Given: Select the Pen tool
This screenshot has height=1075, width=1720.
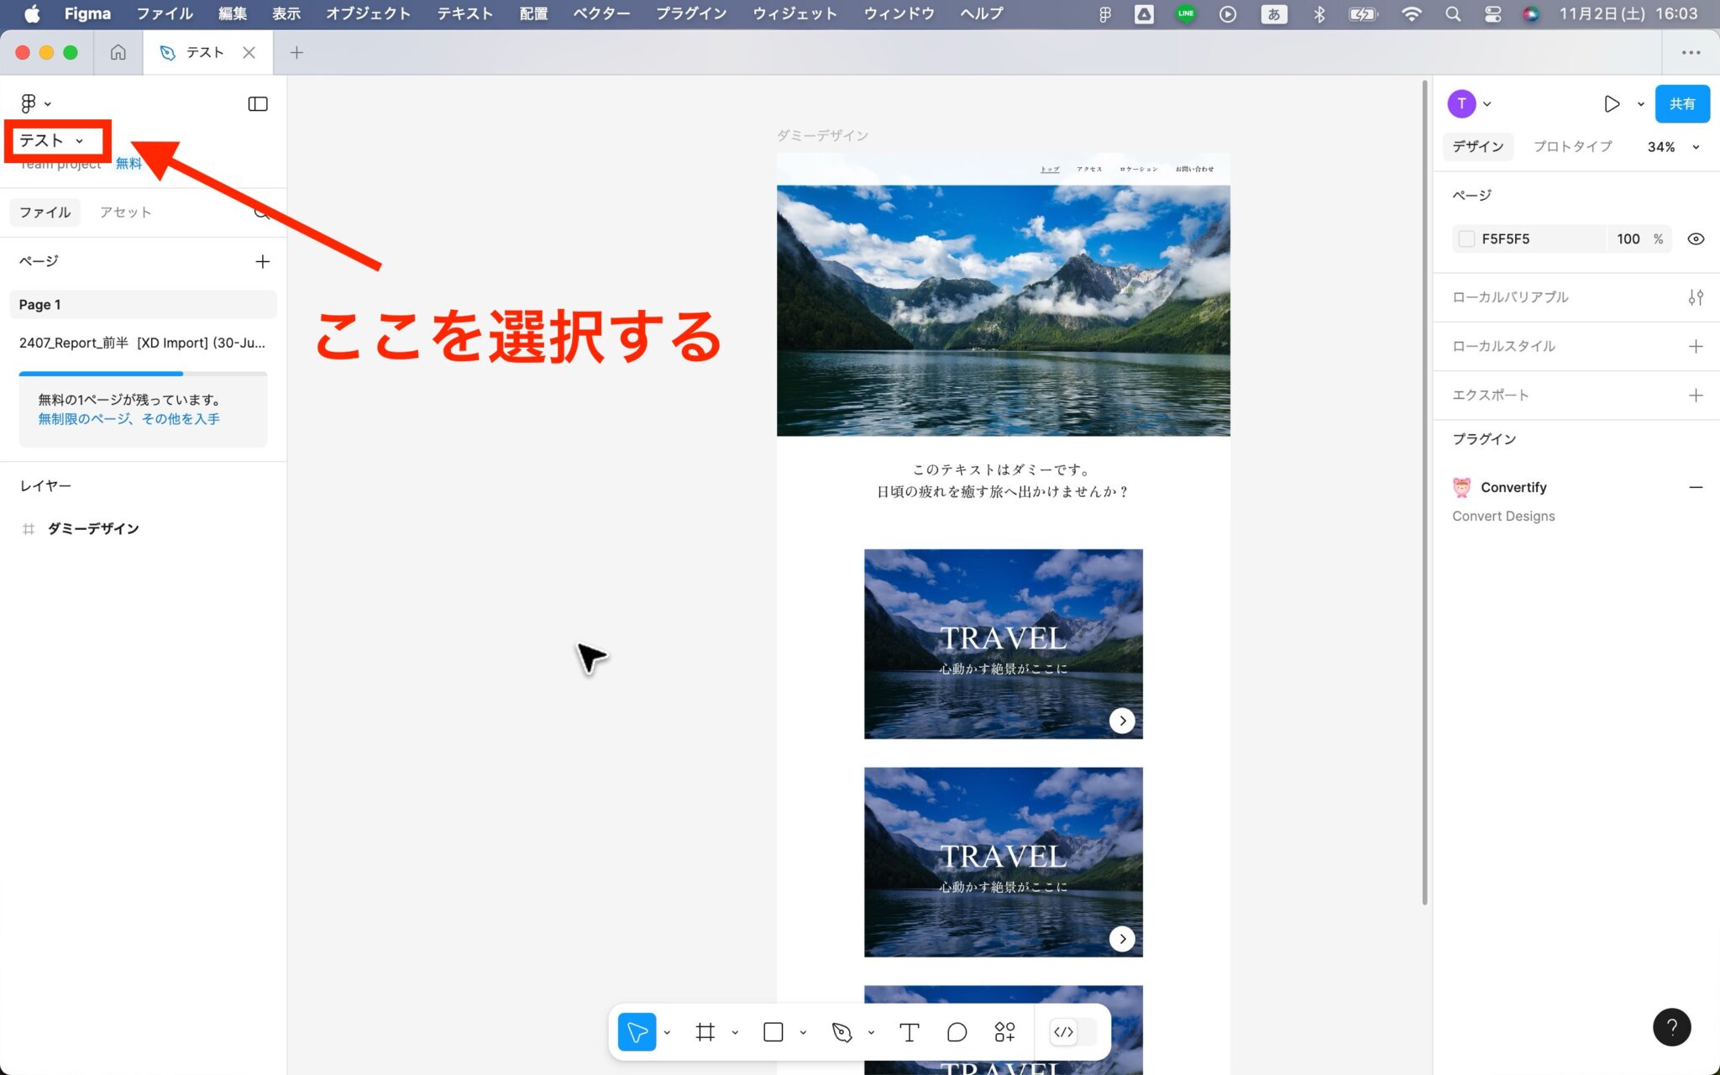Looking at the screenshot, I should pyautogui.click(x=842, y=1031).
